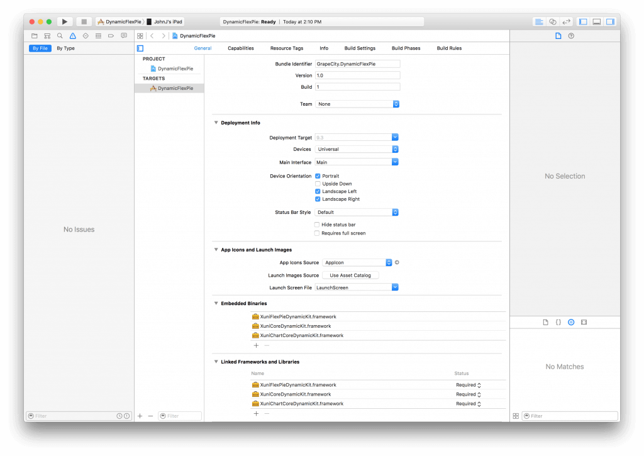Viewport: 644px width, 456px height.
Task: Show the Standard editor
Action: [539, 22]
